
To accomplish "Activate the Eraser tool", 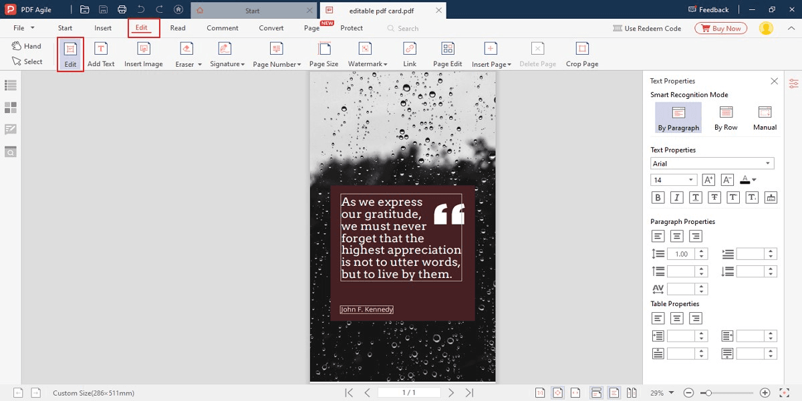I will point(185,55).
